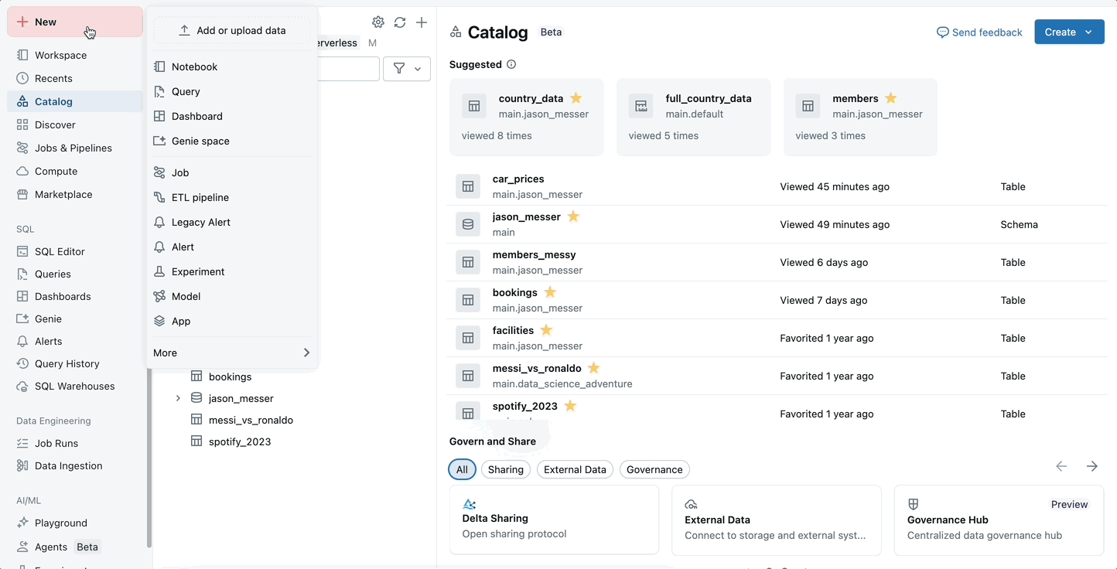Open the Delta Sharing card

[554, 520]
